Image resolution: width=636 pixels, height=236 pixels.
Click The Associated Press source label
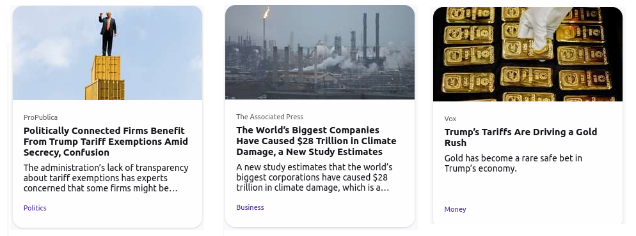(270, 117)
